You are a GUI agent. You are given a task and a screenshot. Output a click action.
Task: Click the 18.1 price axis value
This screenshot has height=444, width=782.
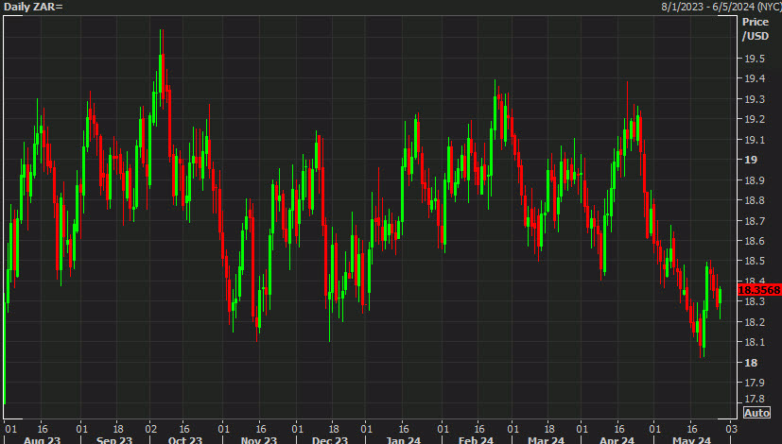click(x=755, y=342)
